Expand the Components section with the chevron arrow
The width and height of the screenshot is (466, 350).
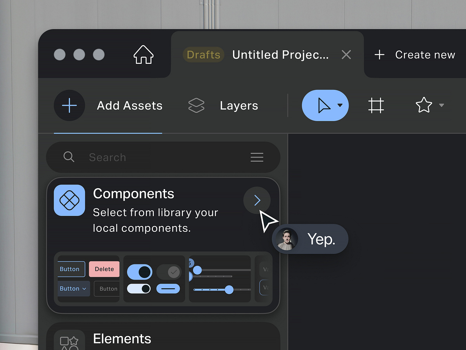click(257, 200)
